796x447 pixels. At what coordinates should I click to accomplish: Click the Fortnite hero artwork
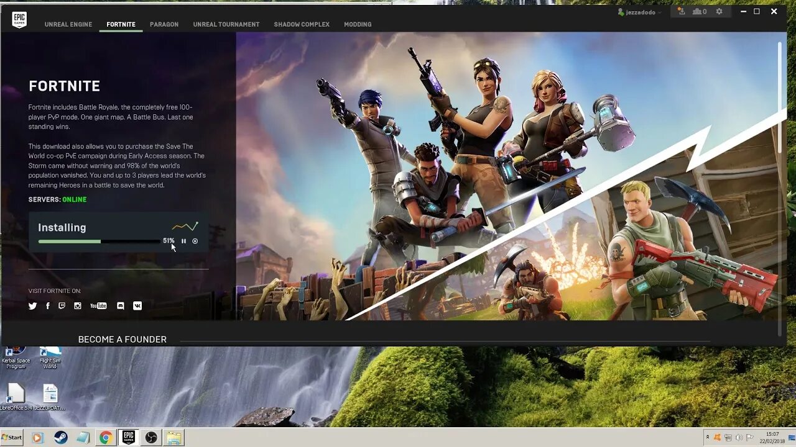tap(511, 176)
